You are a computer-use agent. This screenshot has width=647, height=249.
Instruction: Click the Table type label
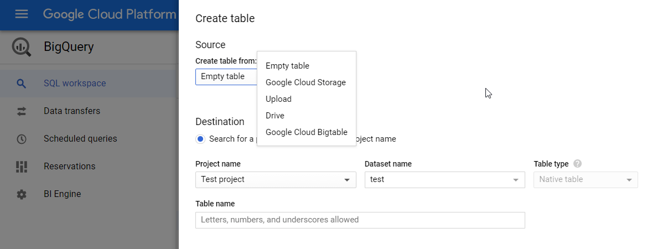coord(551,164)
